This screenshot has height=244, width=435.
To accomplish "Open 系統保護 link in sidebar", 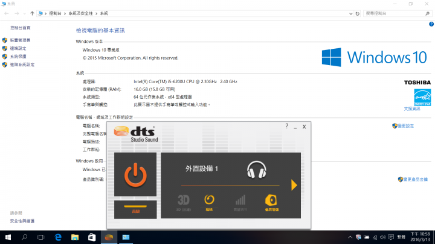I will pyautogui.click(x=18, y=57).
